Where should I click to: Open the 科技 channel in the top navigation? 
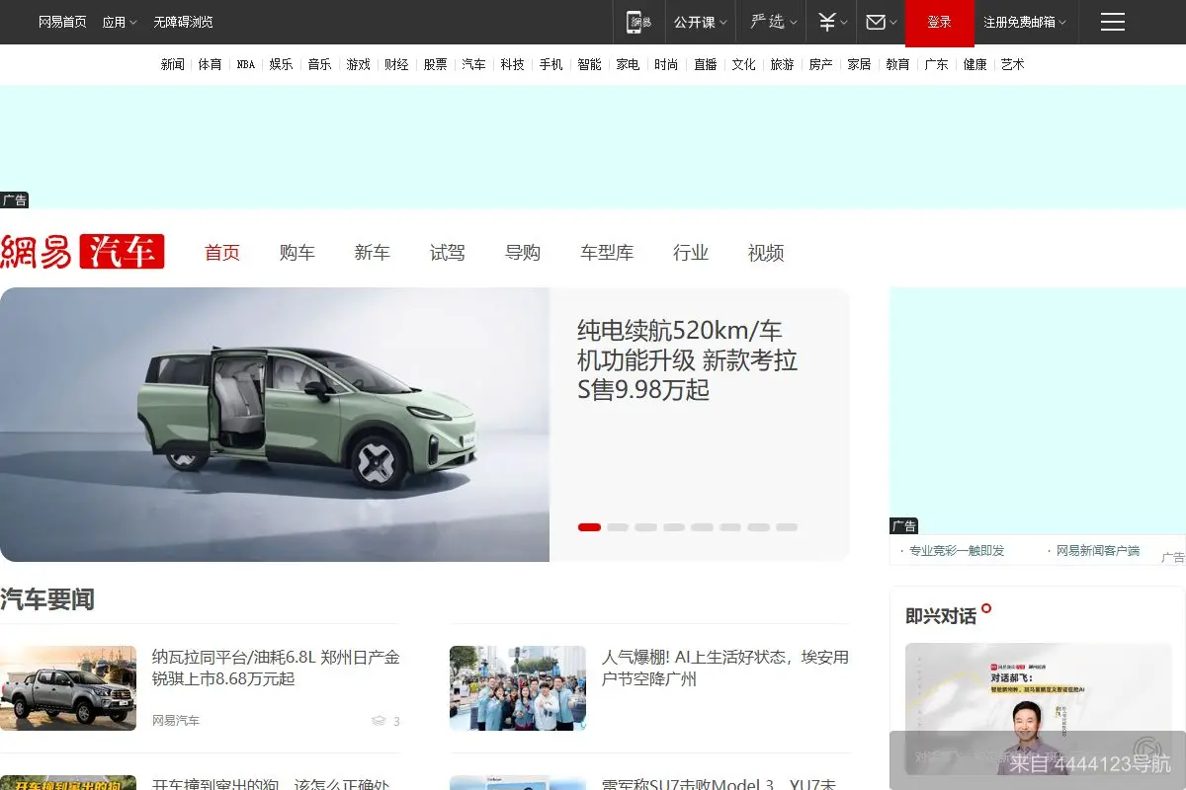point(512,63)
